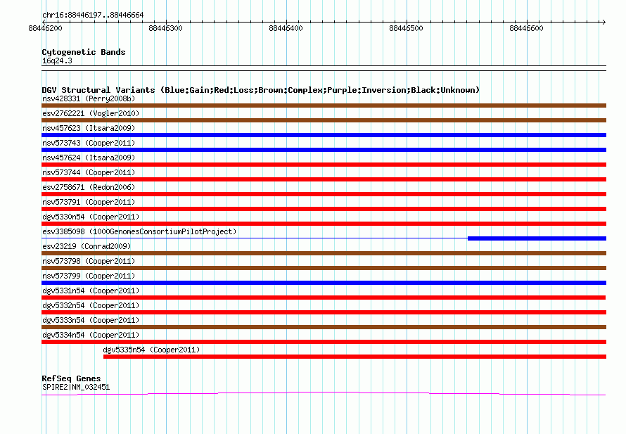This screenshot has height=434, width=626.
Task: Click the nsv573799 (Cooper2011) label
Action: [89, 276]
